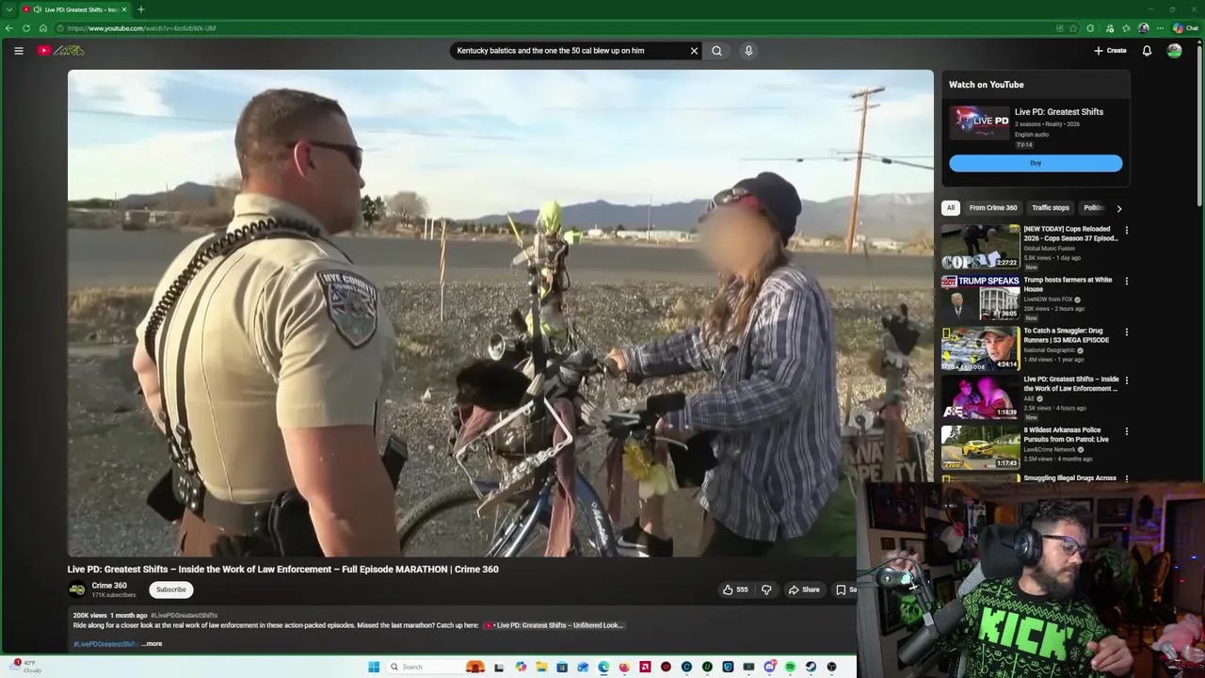Open 8 Wildest Arkansas Police Pursuits video

(x=980, y=446)
